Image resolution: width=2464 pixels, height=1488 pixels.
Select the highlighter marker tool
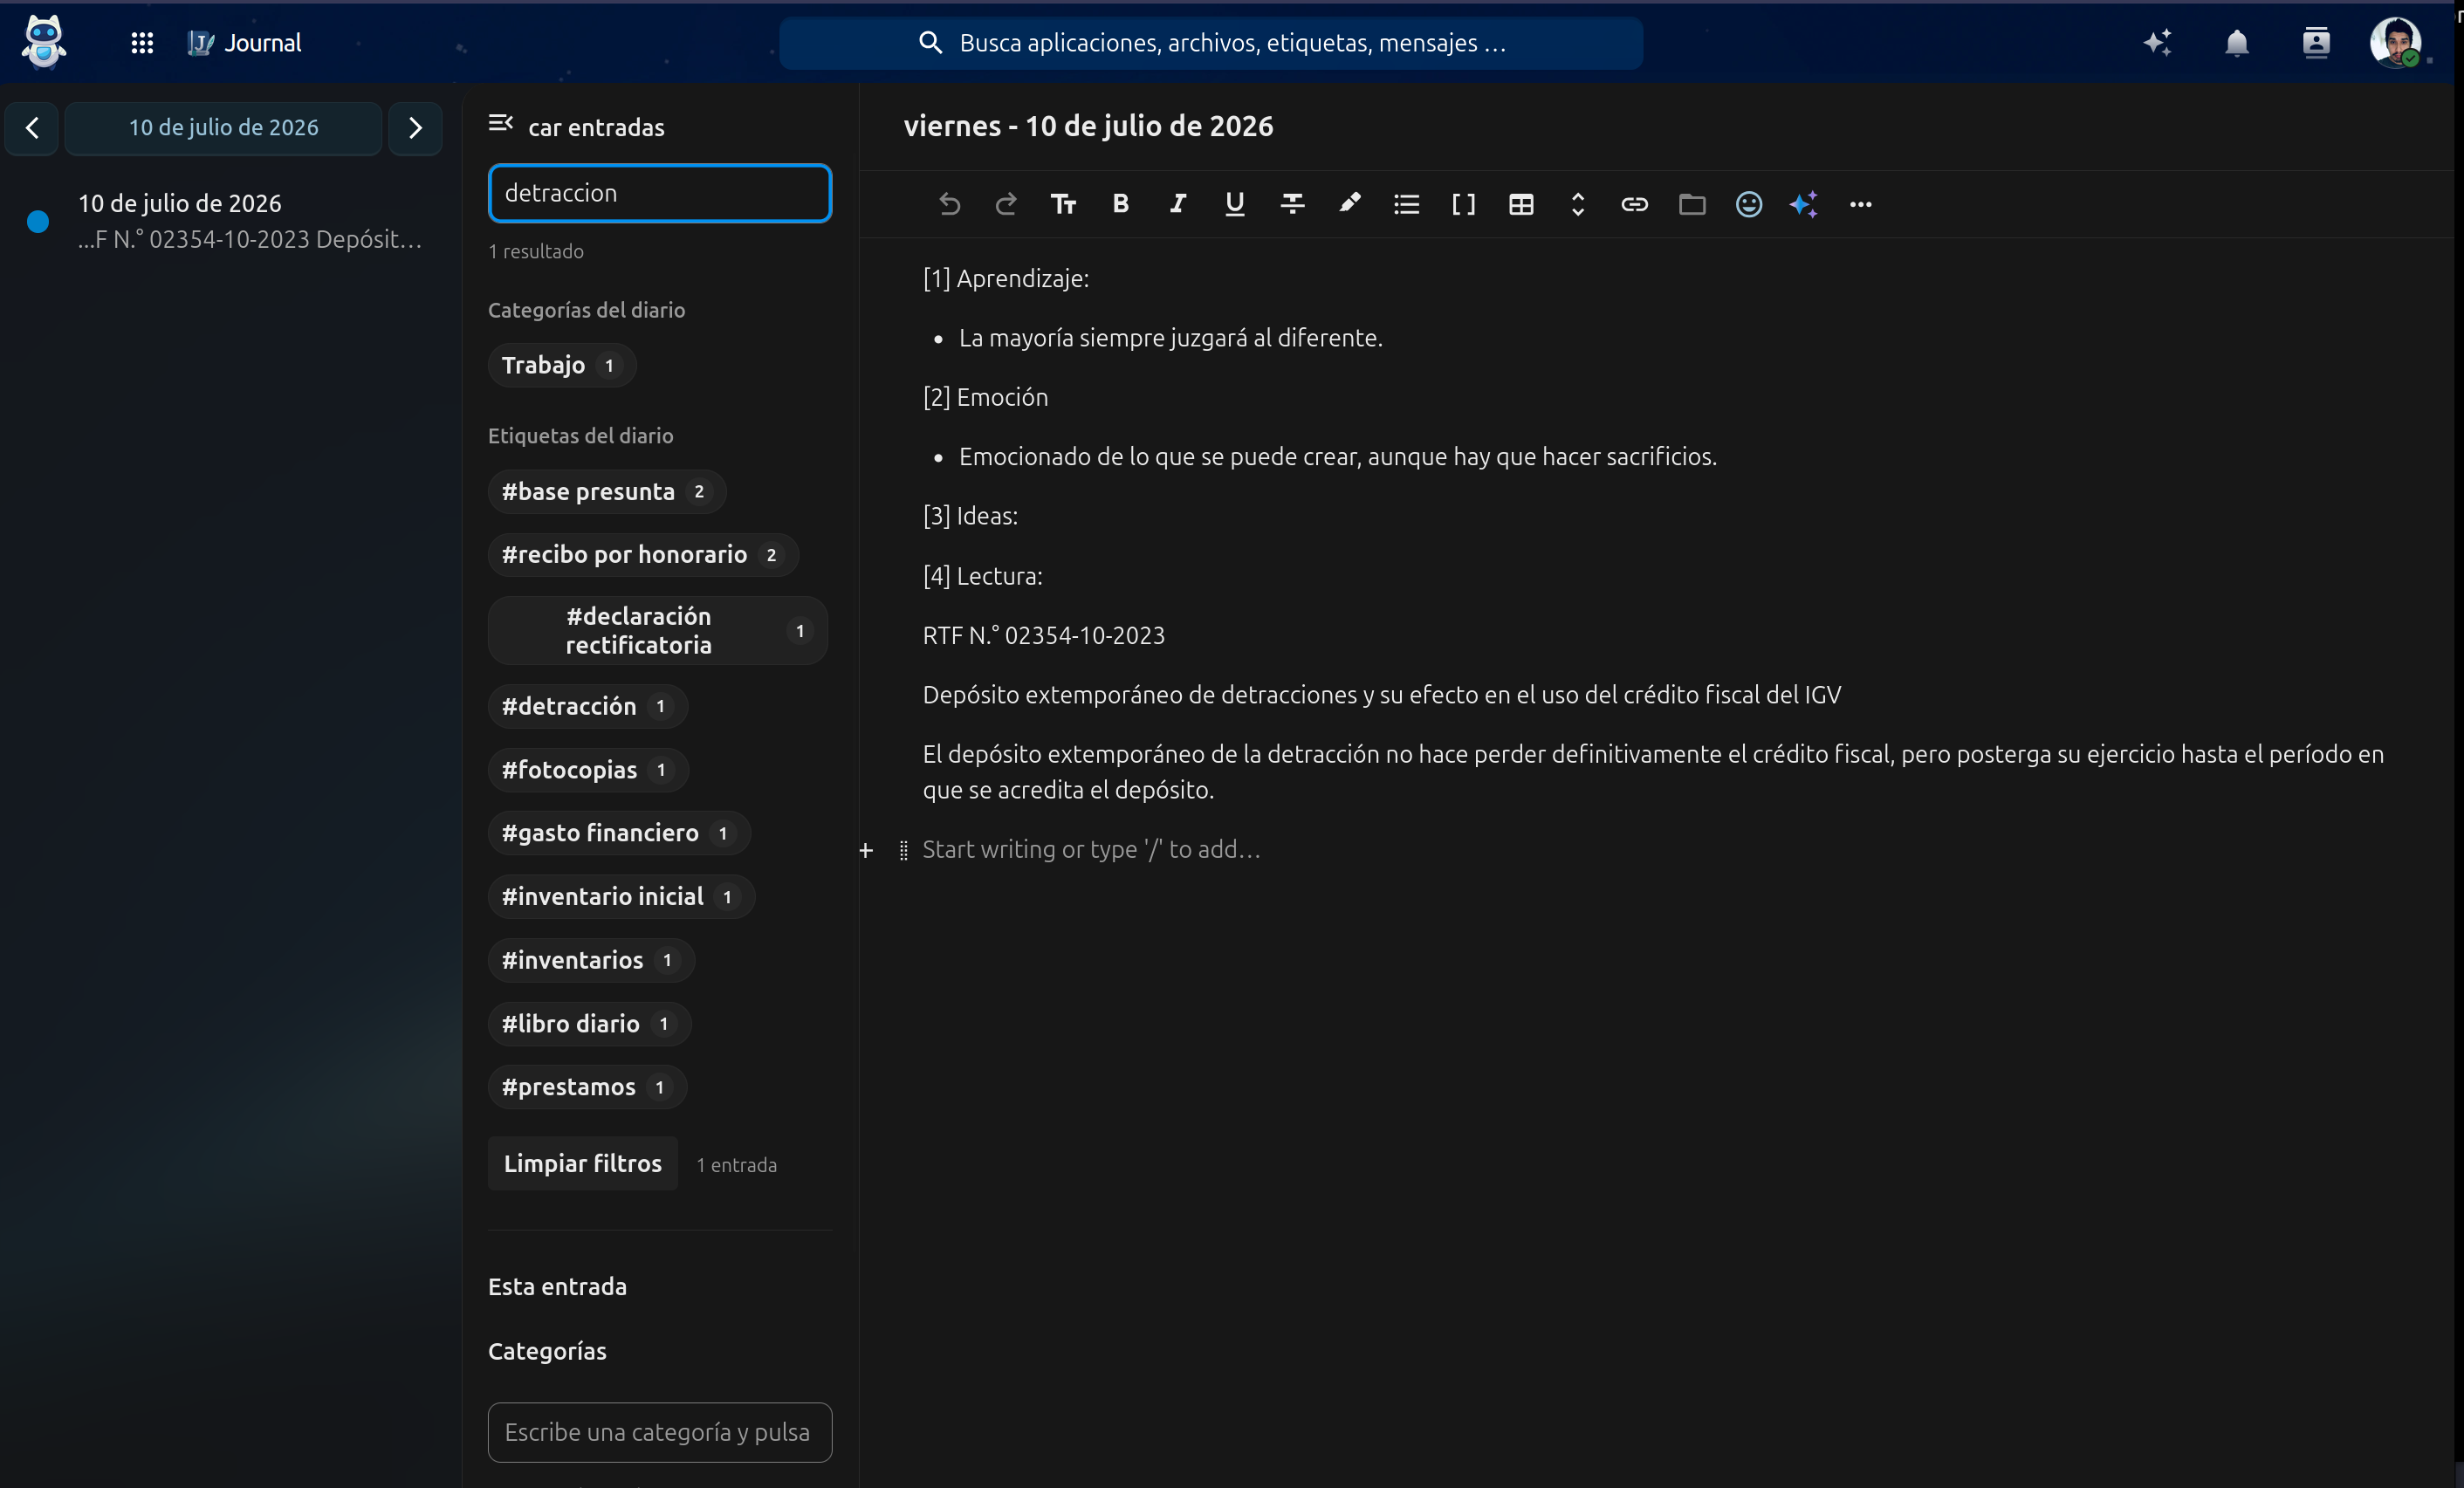[x=1350, y=205]
